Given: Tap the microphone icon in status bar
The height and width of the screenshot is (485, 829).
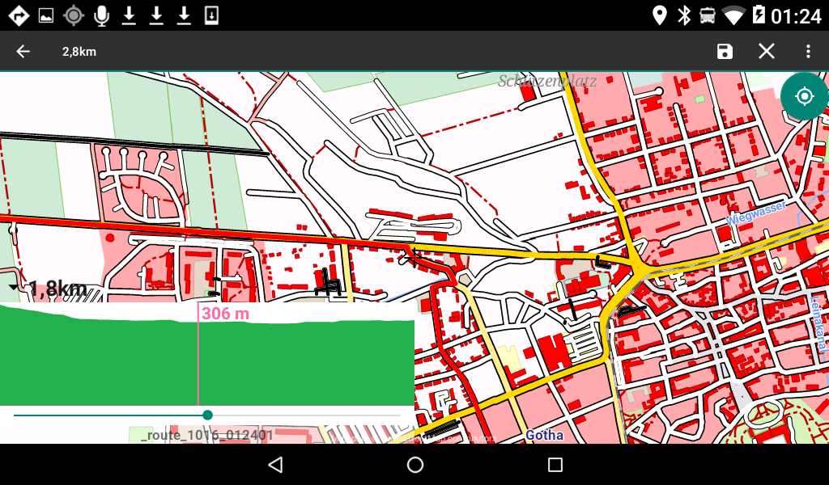Looking at the screenshot, I should tap(101, 15).
